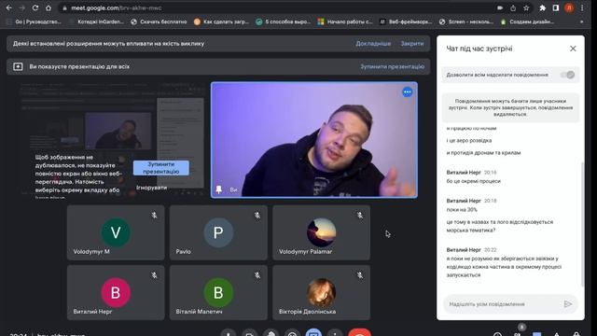This screenshot has height=336, width=597.
Task: Click the muted mic icon on Volodymyr Palamar
Action: click(360, 216)
